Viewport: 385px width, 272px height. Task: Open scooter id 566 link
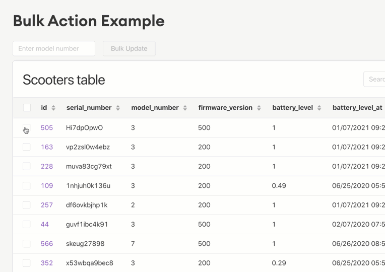tap(47, 244)
